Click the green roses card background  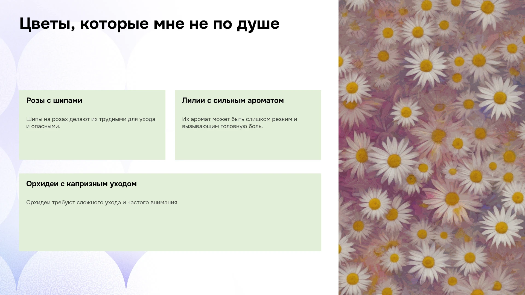pos(92,145)
